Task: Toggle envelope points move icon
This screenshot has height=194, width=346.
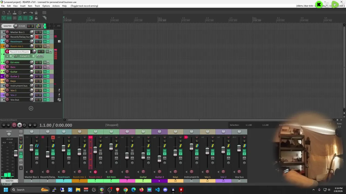Action: 20,18
